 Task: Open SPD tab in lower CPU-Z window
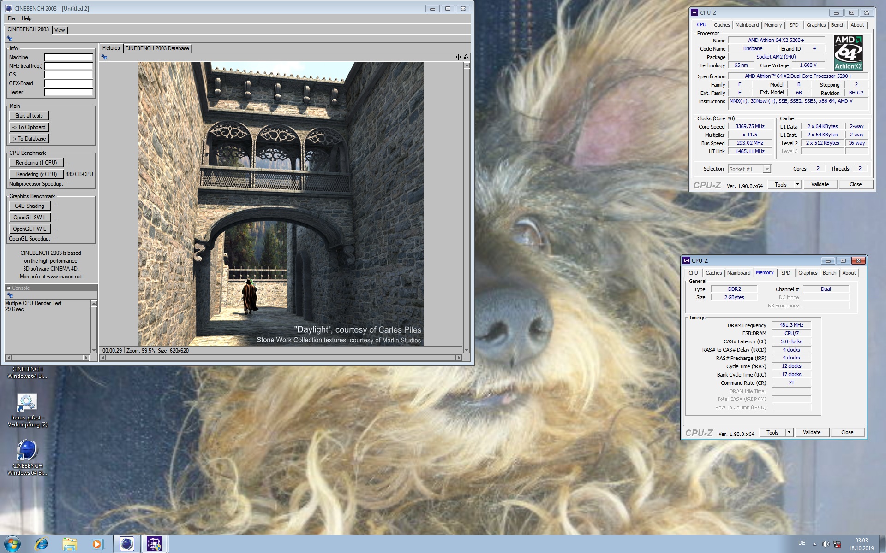785,273
